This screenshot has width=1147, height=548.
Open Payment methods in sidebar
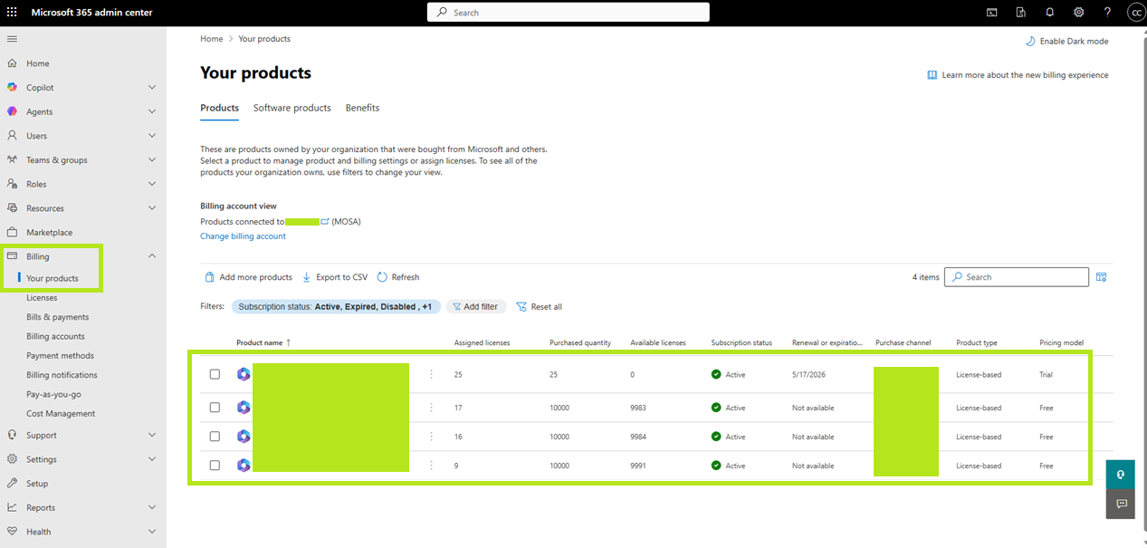pos(61,356)
